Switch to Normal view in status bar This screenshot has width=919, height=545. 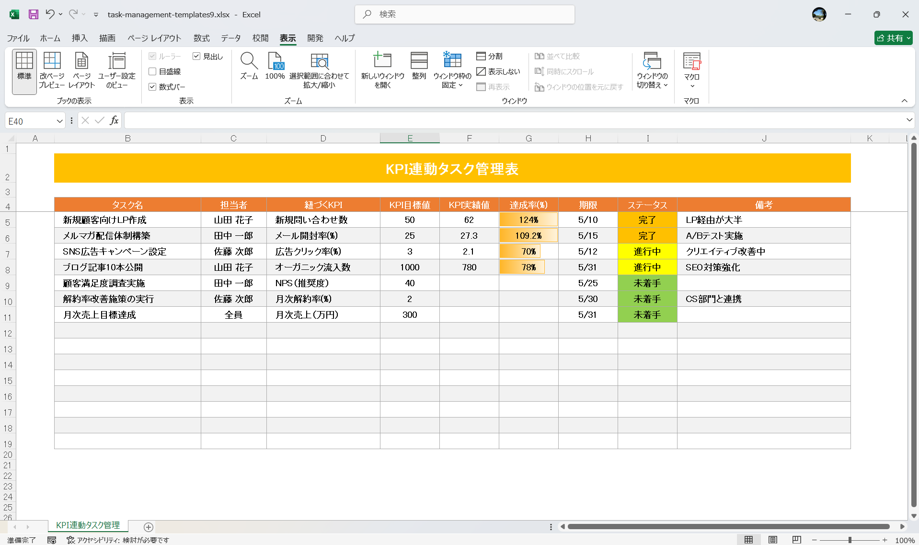pyautogui.click(x=748, y=540)
